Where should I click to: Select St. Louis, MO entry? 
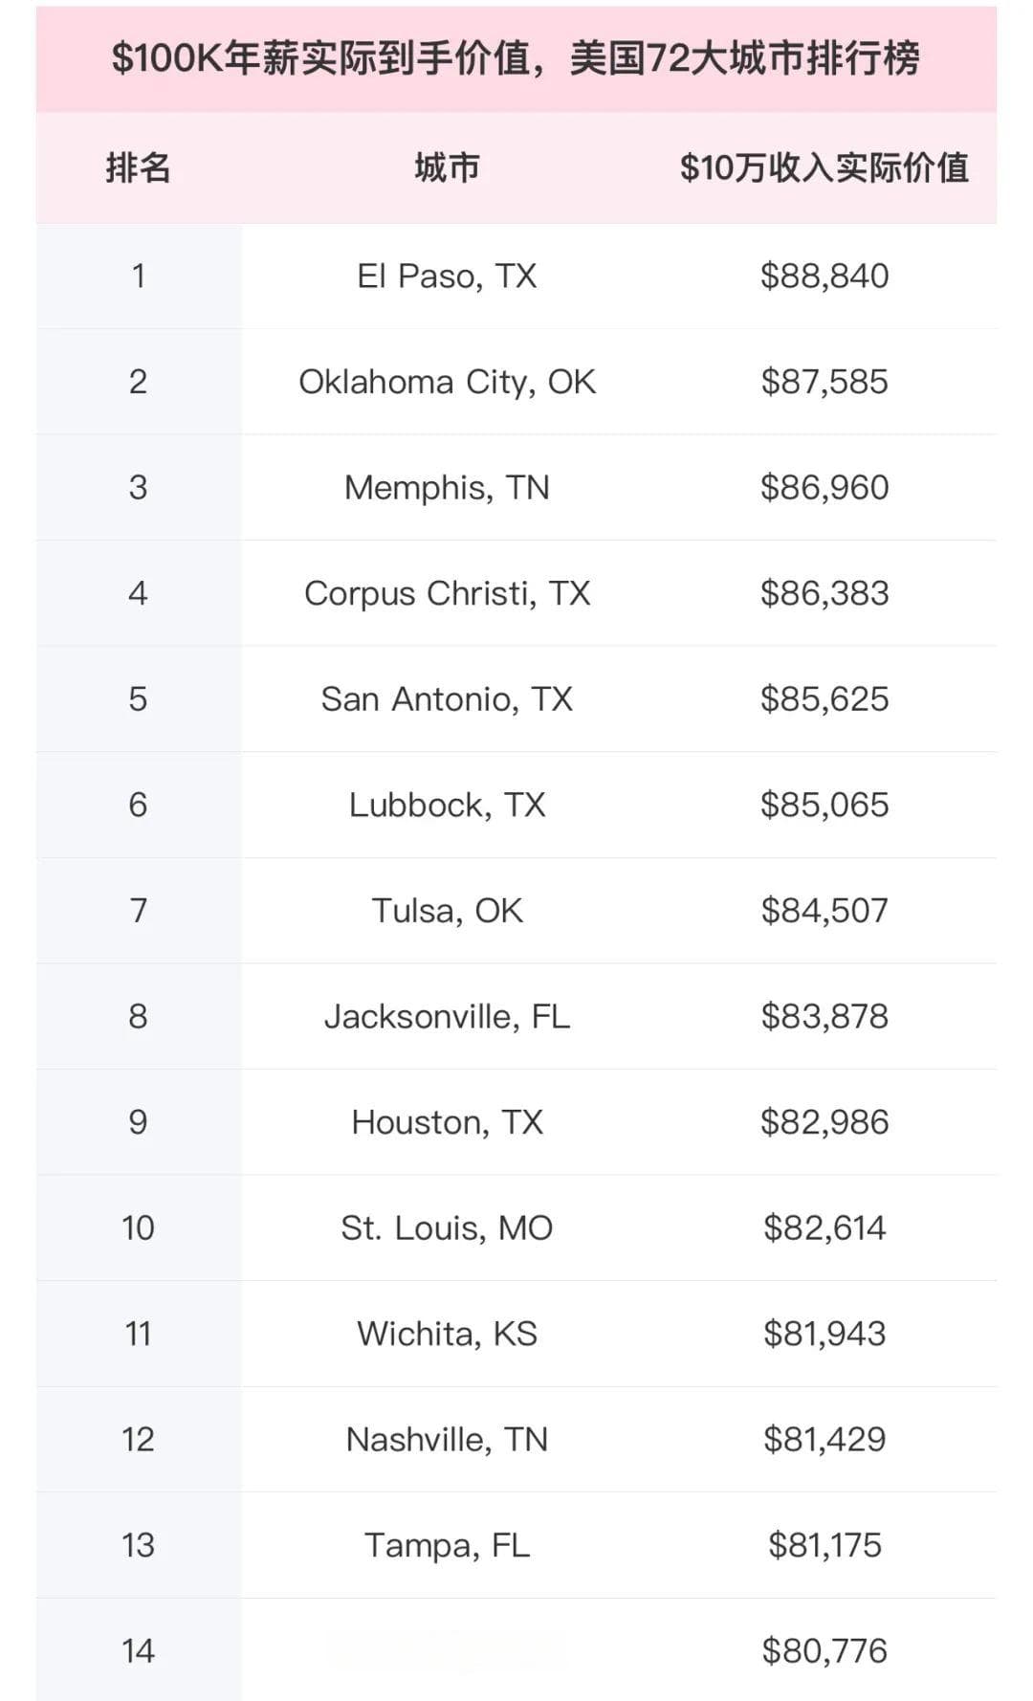(x=447, y=1228)
